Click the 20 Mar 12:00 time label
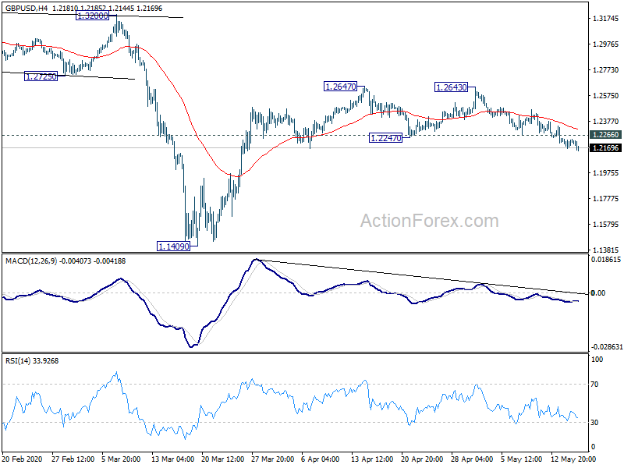The width and height of the screenshot is (624, 468). (x=223, y=459)
